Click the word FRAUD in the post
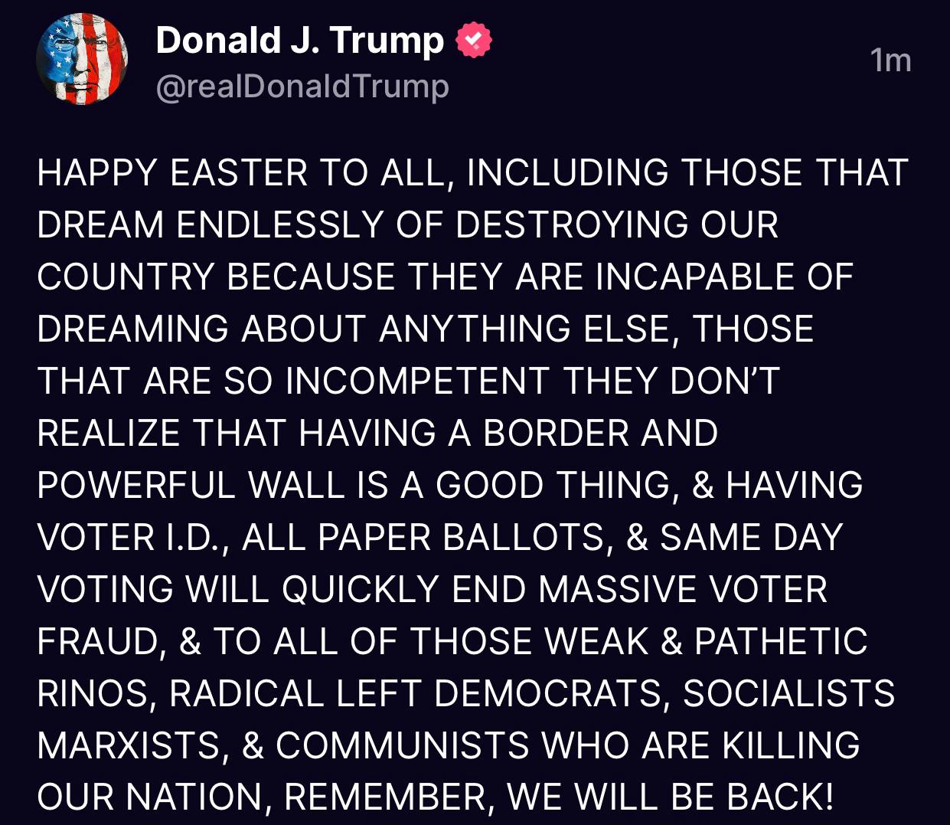The height and width of the screenshot is (825, 950). [97, 642]
